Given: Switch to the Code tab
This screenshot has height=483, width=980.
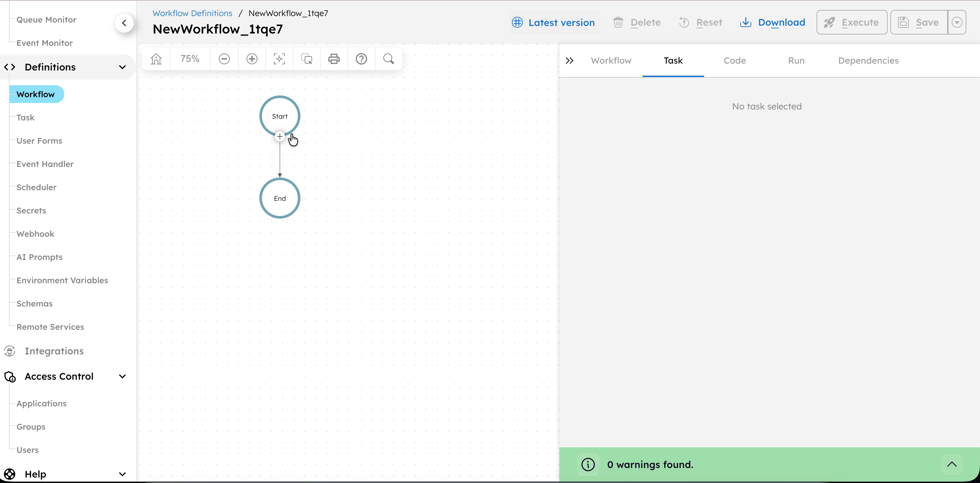Looking at the screenshot, I should pyautogui.click(x=734, y=61).
